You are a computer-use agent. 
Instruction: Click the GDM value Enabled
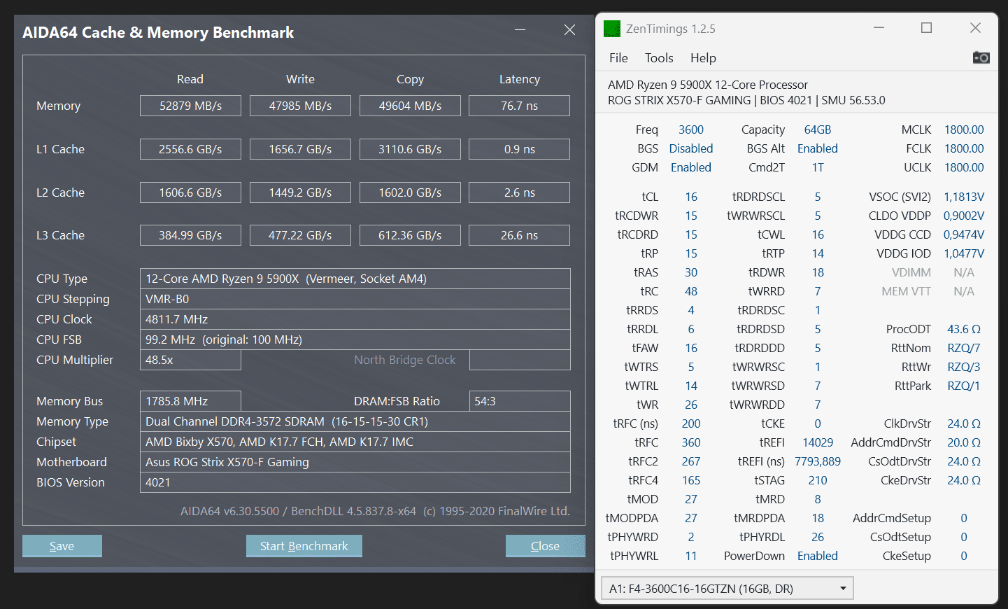point(691,167)
